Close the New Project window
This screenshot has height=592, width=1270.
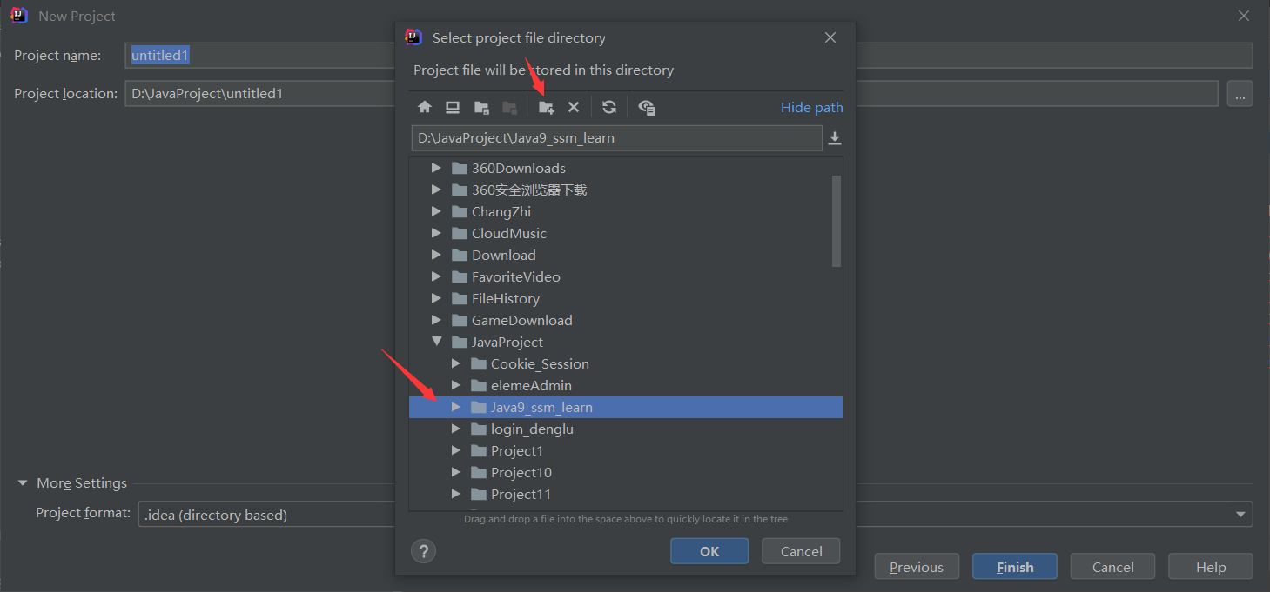click(x=1244, y=16)
